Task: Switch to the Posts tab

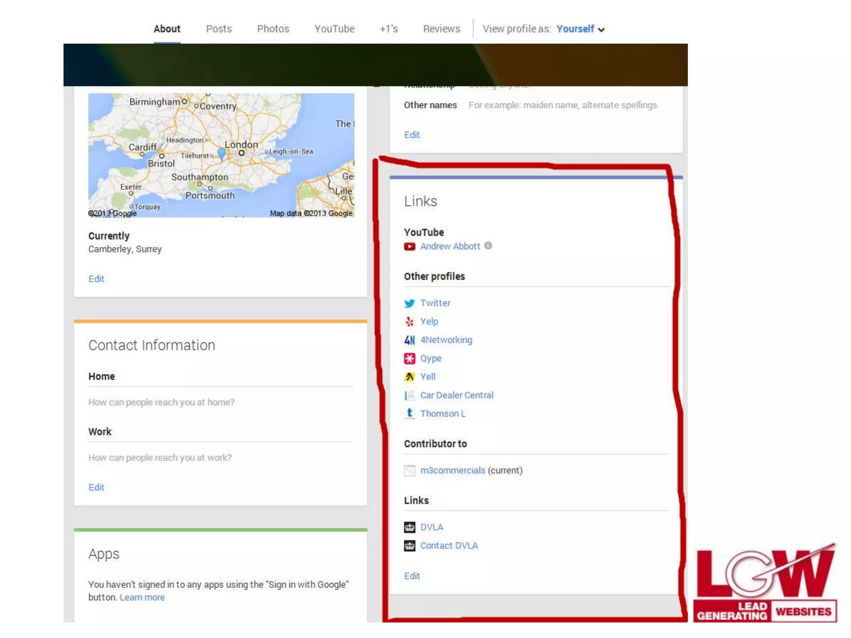Action: pyautogui.click(x=219, y=29)
